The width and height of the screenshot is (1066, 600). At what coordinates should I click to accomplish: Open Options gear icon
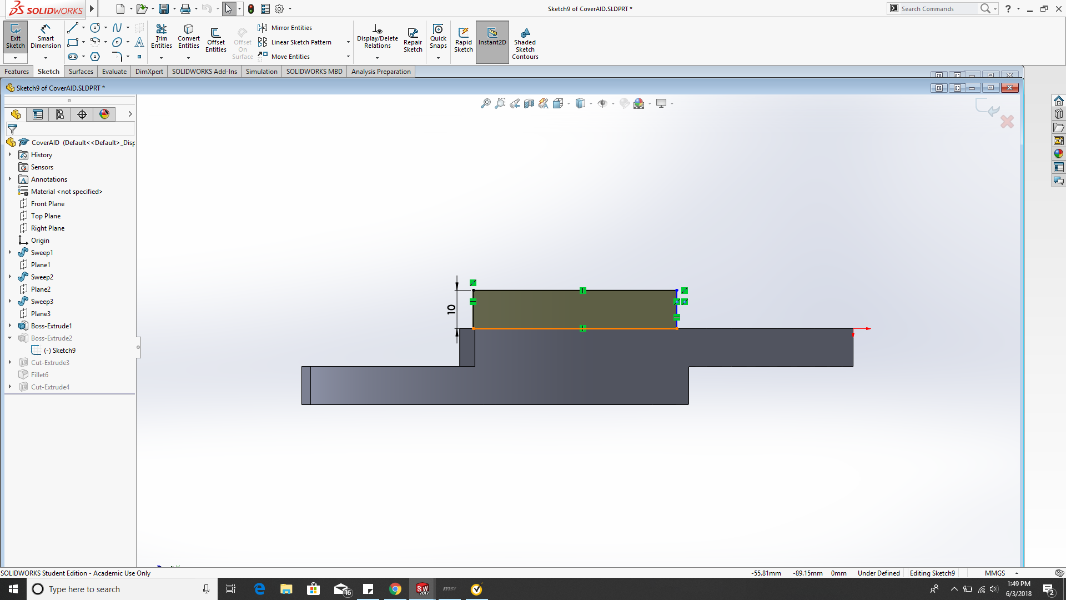(279, 9)
